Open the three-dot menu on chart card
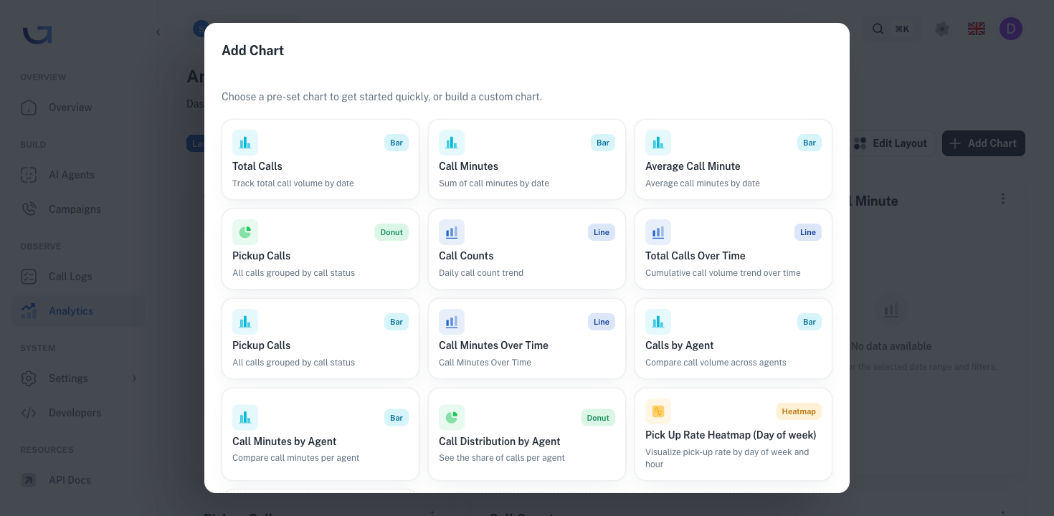 (x=1003, y=199)
